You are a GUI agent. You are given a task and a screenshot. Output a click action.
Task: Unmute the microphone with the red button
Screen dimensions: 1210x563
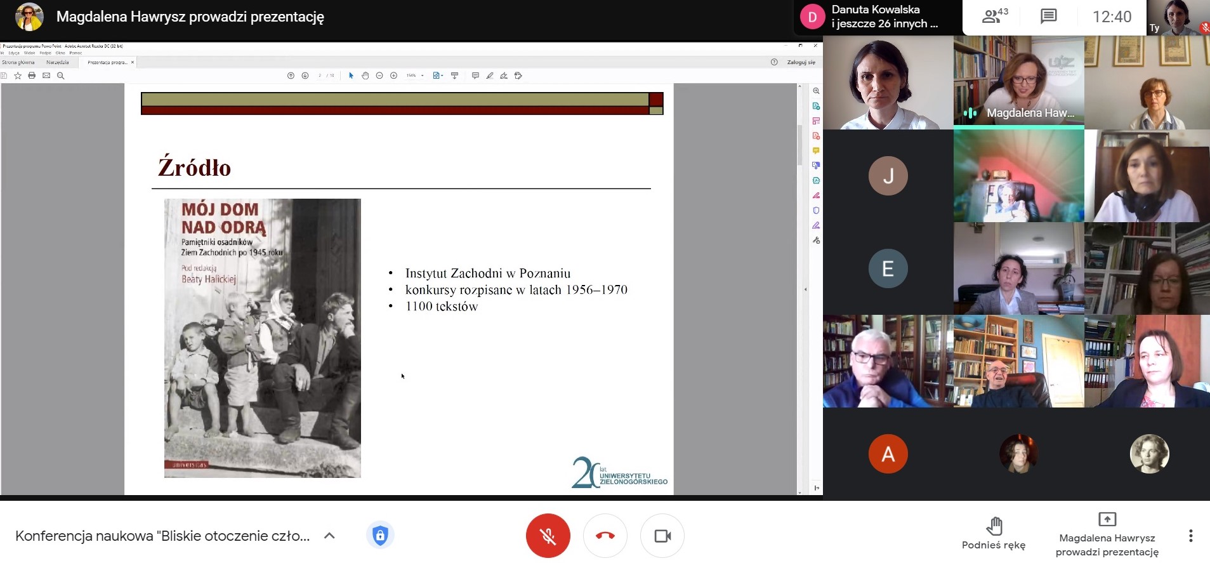click(x=548, y=536)
